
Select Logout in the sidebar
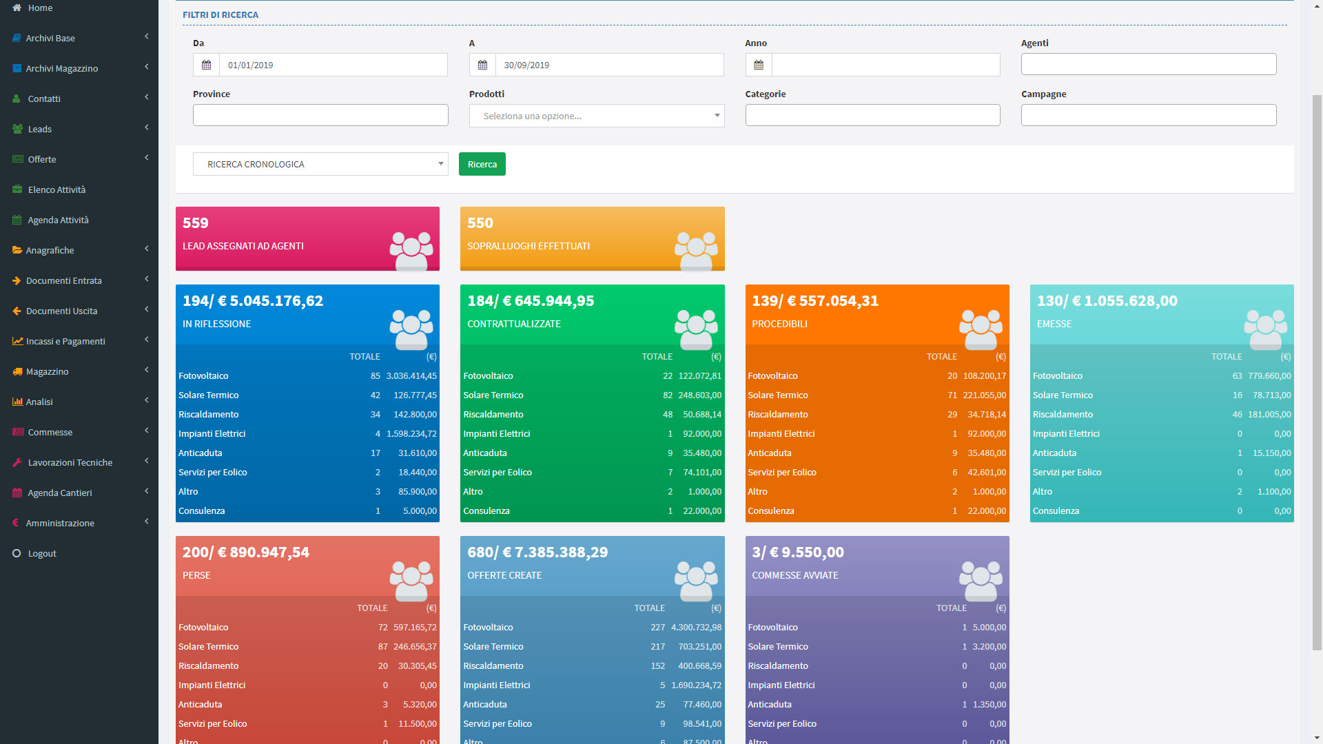[x=79, y=553]
